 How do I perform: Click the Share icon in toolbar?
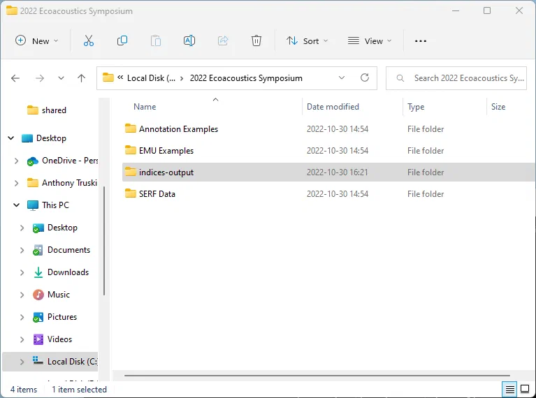click(223, 40)
